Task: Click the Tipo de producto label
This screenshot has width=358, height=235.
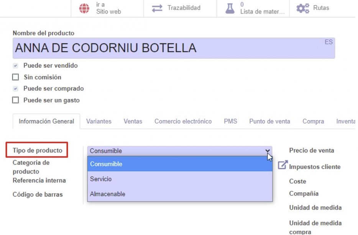Action: click(x=38, y=151)
